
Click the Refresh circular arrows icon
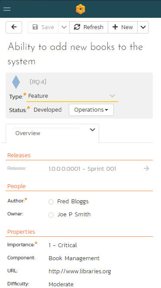77,27
